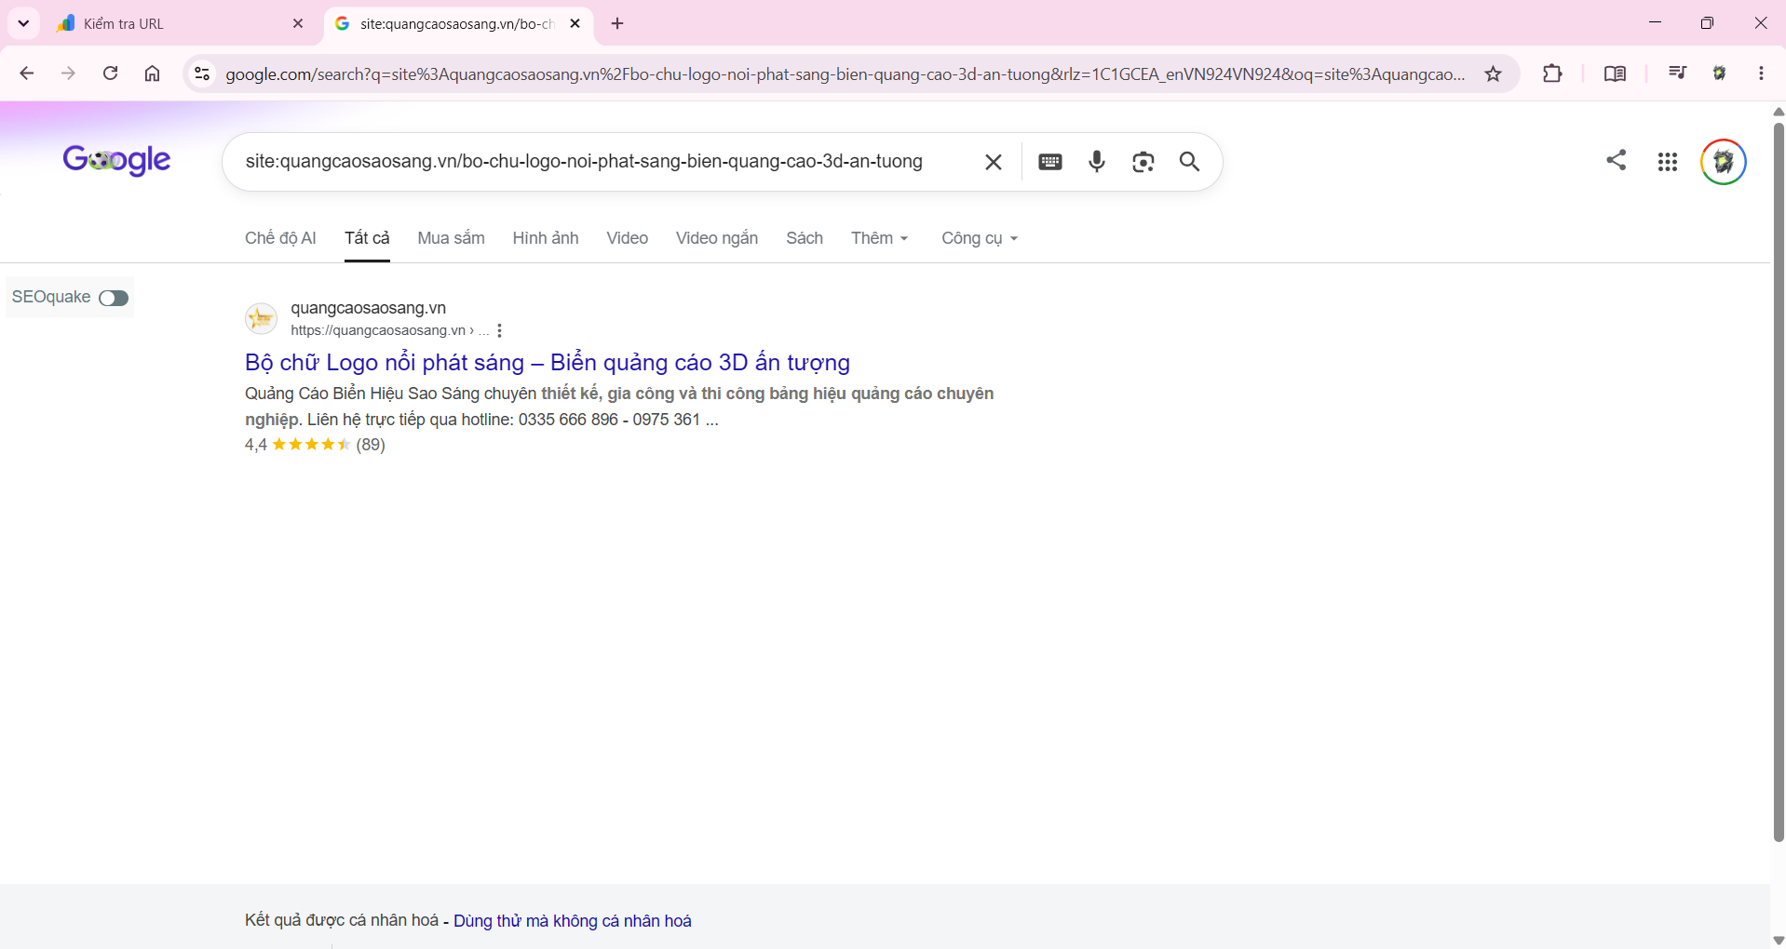Open site information icon in address bar
The height and width of the screenshot is (949, 1786).
[x=201, y=74]
